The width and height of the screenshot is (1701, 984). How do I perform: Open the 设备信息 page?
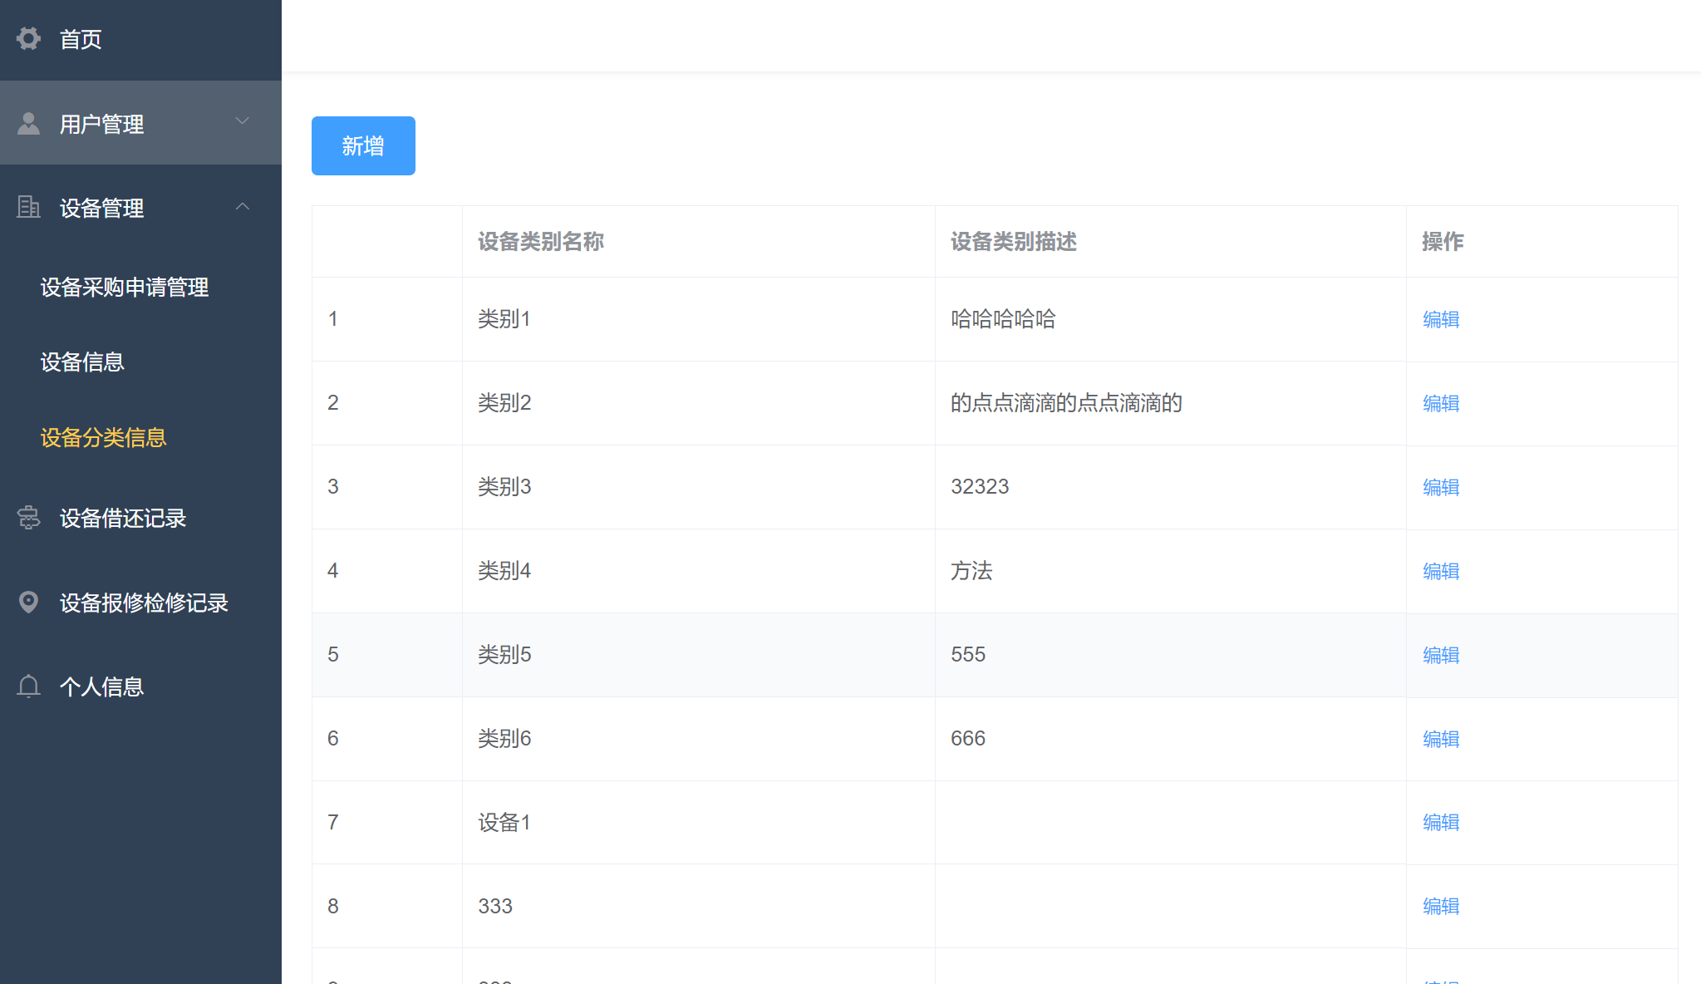(82, 362)
